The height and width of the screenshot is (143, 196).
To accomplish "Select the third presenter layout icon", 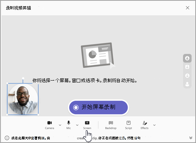I will pos(187,76).
